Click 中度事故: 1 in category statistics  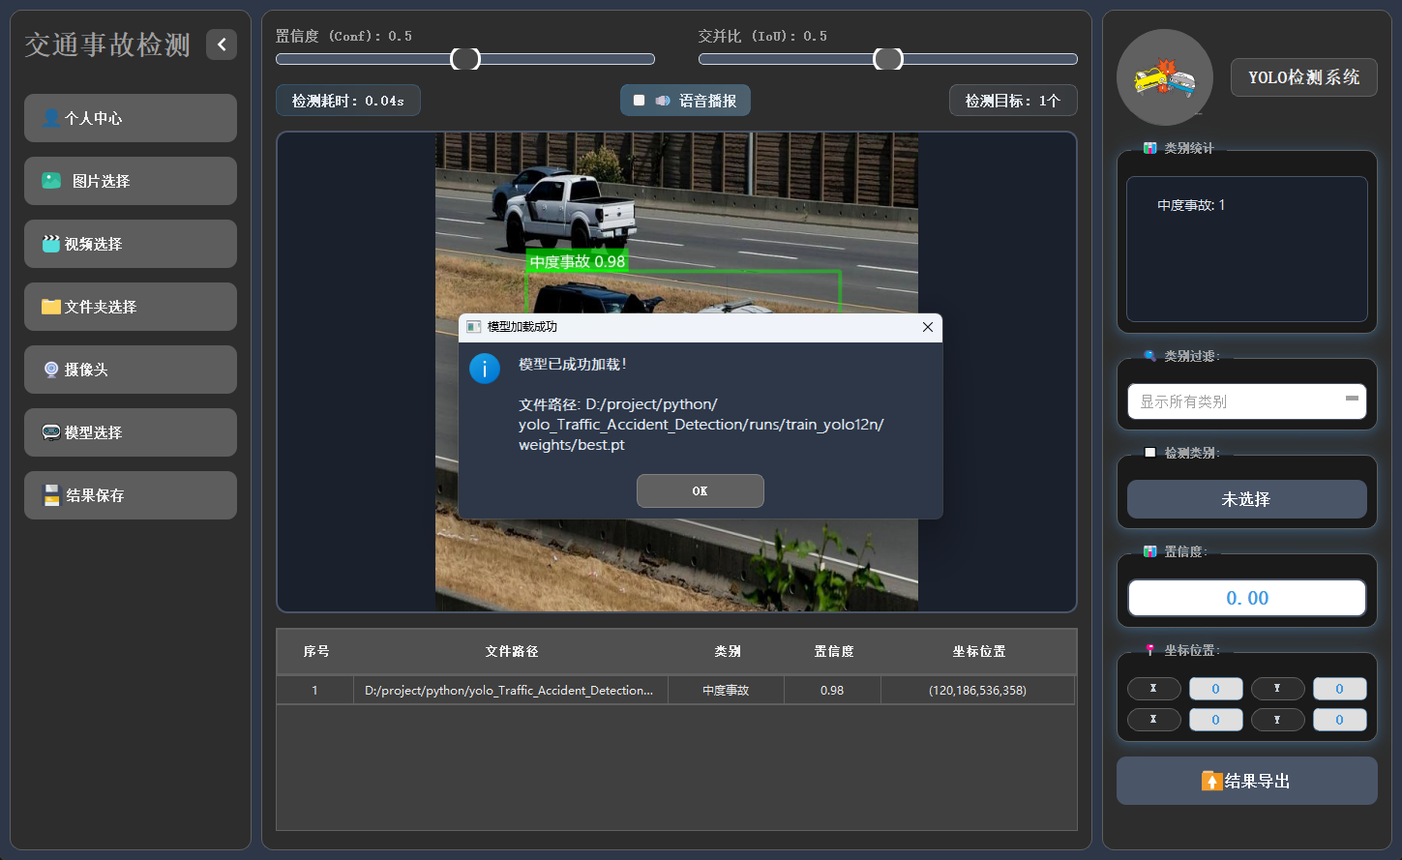click(1191, 205)
